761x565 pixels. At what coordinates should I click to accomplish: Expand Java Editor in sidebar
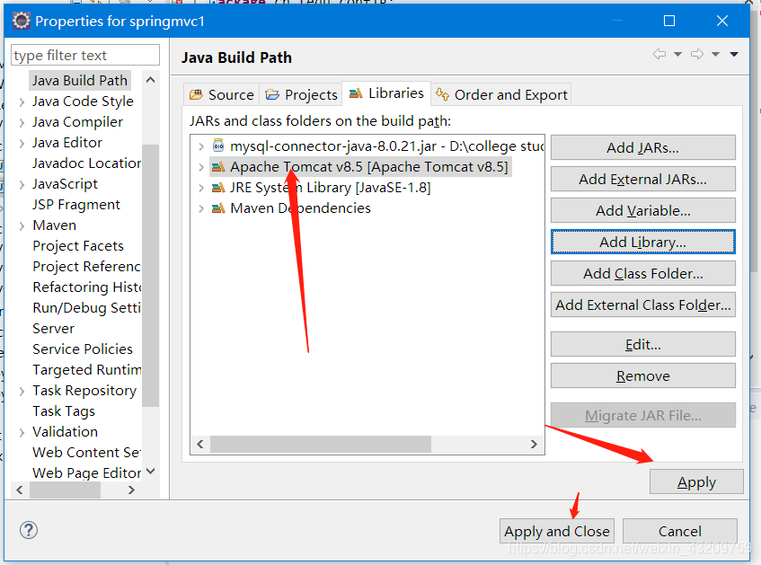point(22,143)
